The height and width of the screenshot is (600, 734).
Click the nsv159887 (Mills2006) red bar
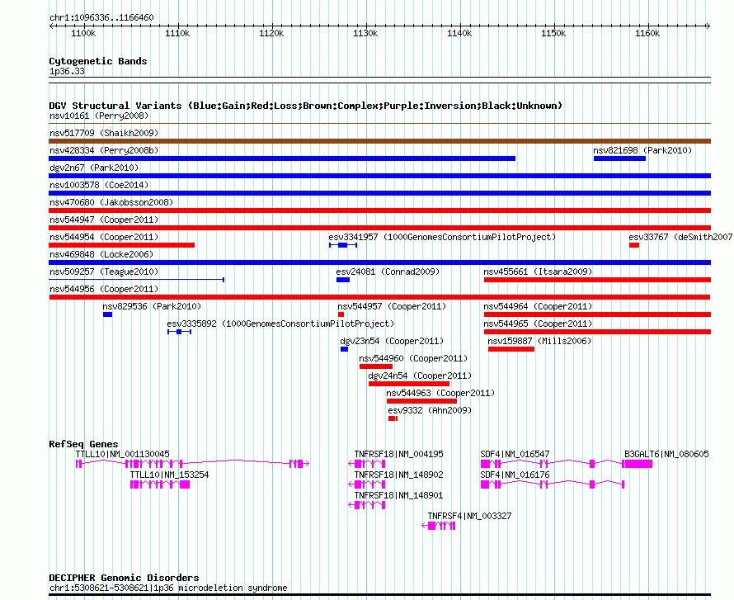coord(511,349)
